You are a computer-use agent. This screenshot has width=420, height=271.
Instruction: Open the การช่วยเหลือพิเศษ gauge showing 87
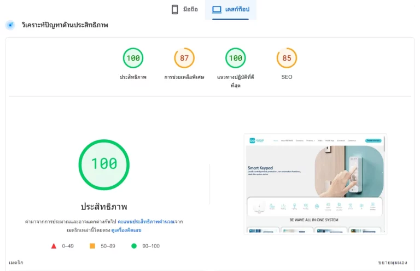click(x=184, y=58)
